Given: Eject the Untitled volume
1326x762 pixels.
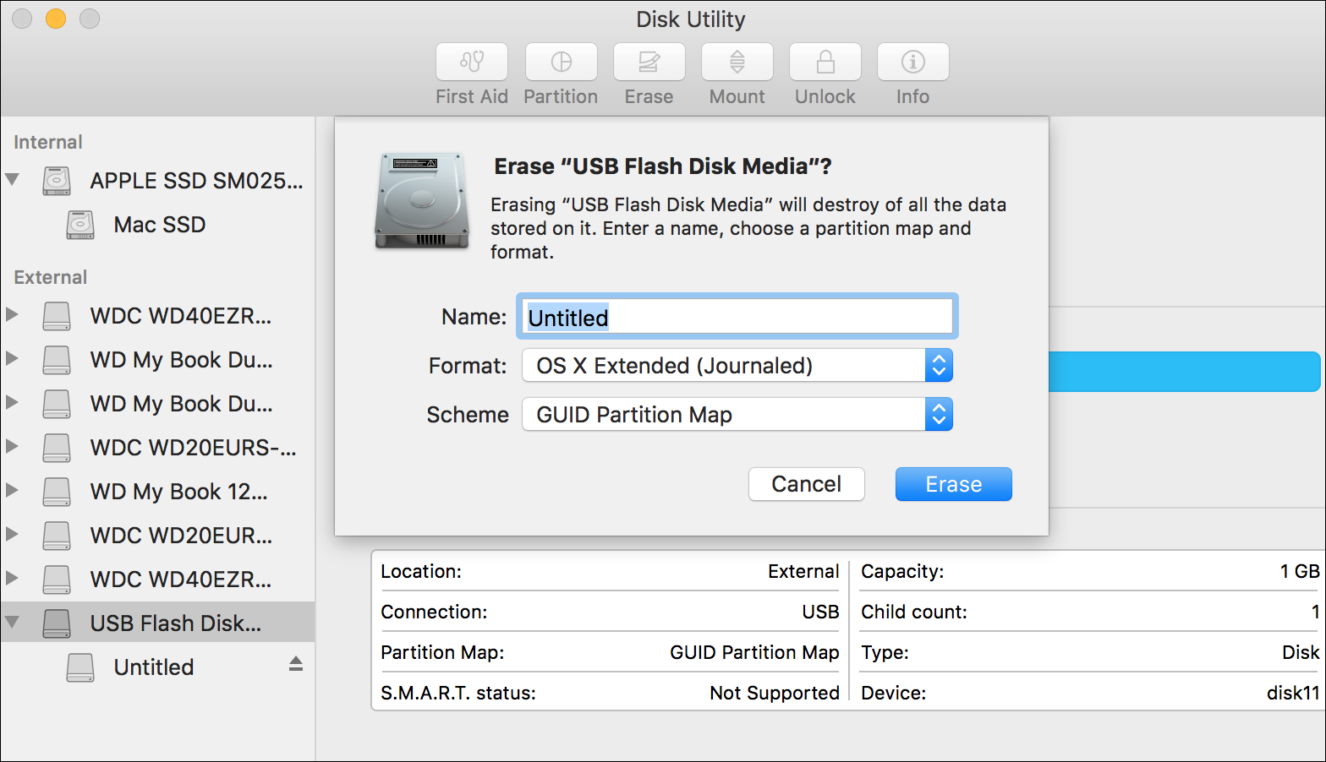Looking at the screenshot, I should (296, 664).
